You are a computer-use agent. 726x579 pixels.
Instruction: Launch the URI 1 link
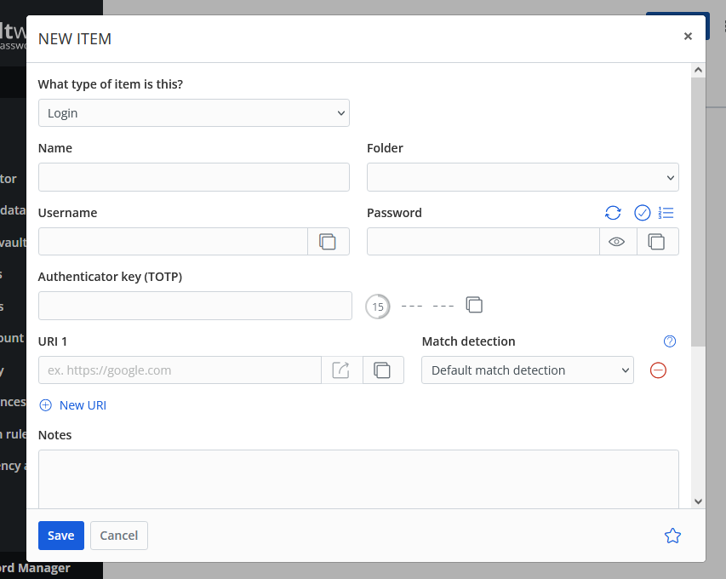tap(341, 370)
